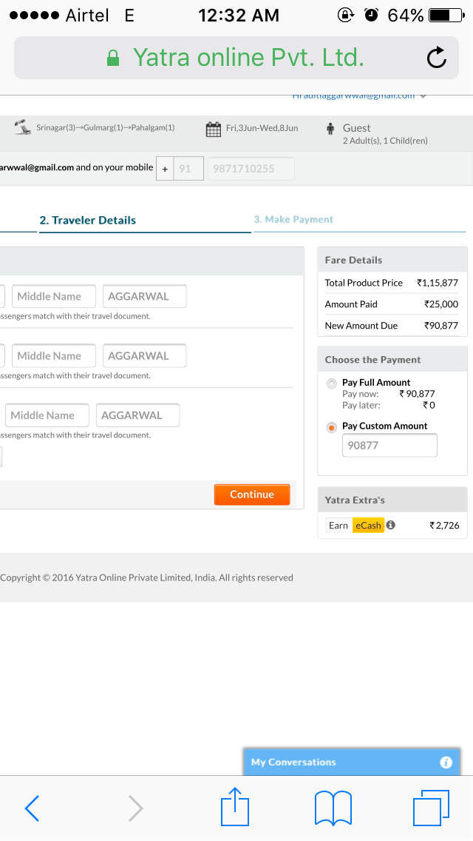
Task: Click the eCash info icon
Action: [x=391, y=525]
